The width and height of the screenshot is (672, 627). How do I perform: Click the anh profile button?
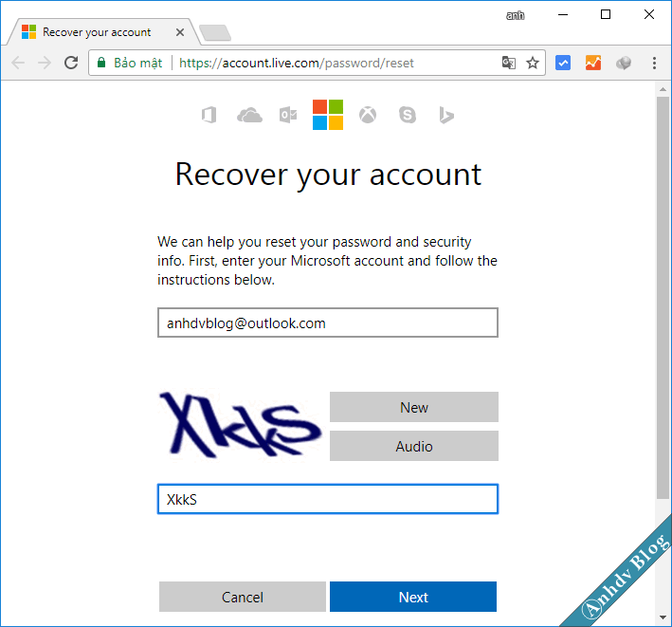pos(516,15)
